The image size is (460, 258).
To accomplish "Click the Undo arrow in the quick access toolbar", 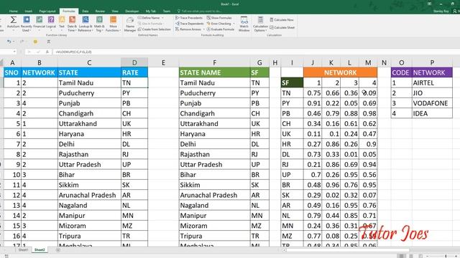I will click(9, 42).
